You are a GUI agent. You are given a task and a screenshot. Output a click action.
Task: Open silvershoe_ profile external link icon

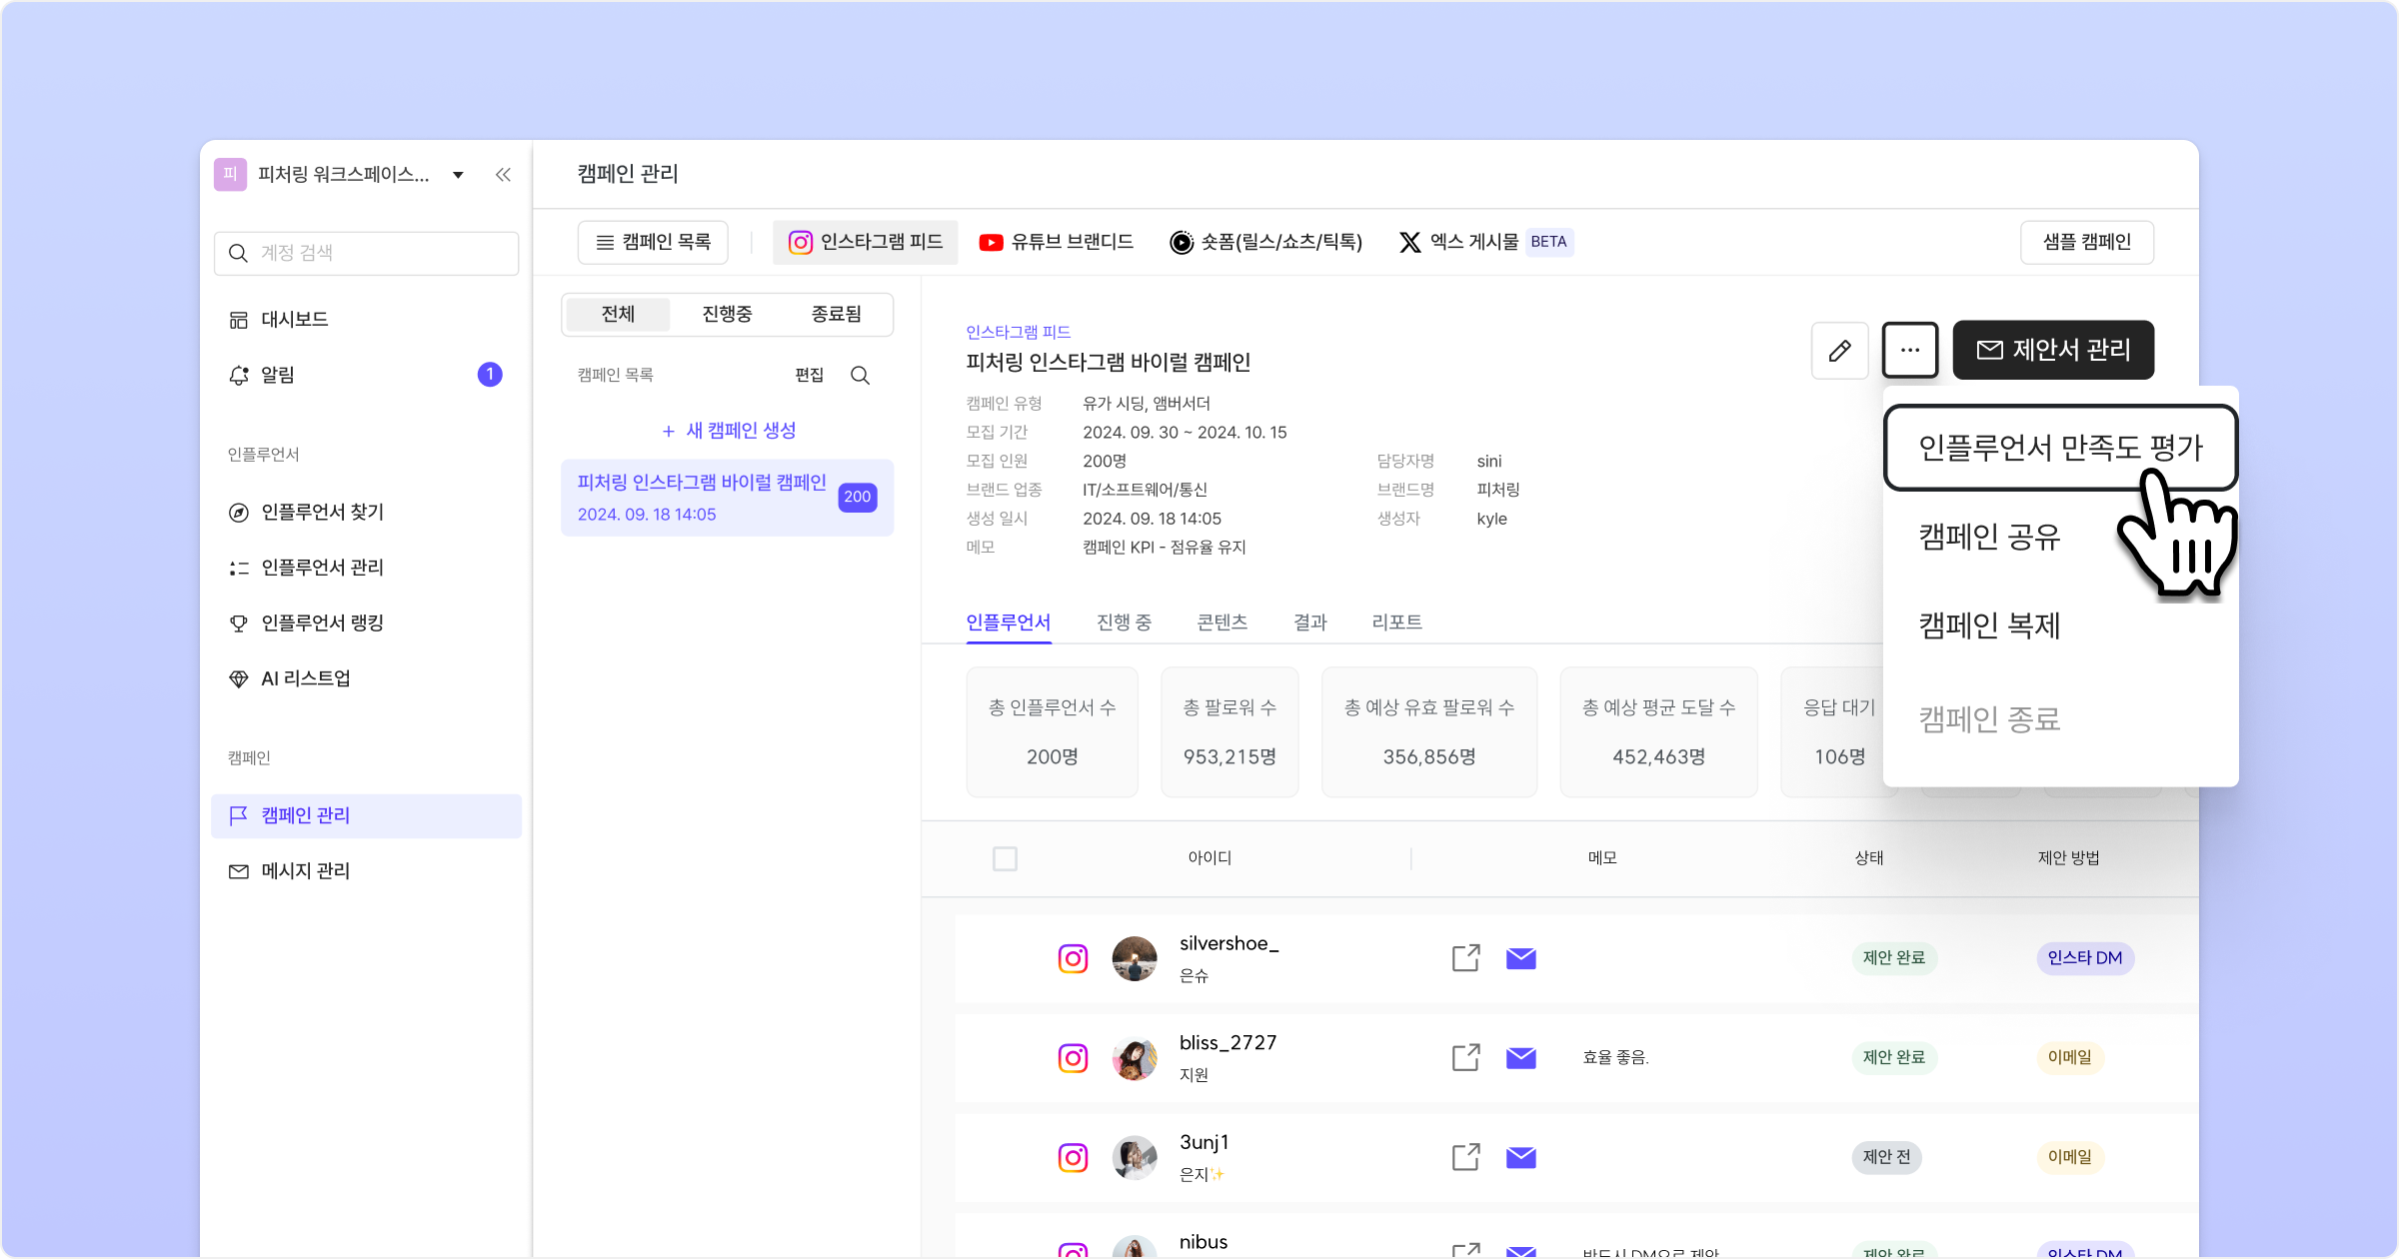click(1465, 958)
